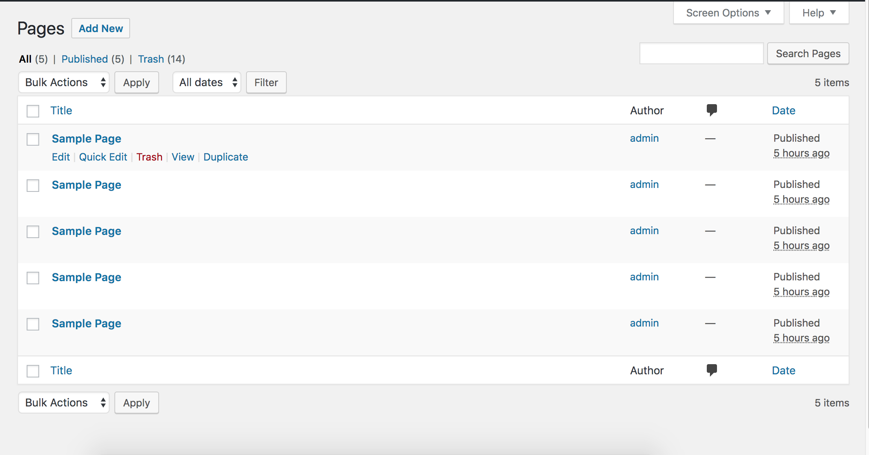Focus the search pages input field
This screenshot has width=869, height=455.
tap(702, 53)
